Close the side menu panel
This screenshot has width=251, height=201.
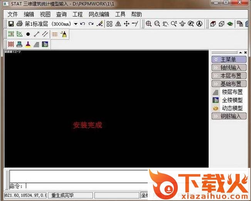[x=245, y=52]
